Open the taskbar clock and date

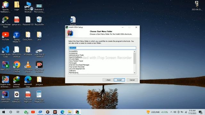pyautogui.click(x=192, y=112)
